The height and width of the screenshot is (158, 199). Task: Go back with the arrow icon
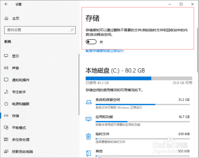(x=6, y=4)
